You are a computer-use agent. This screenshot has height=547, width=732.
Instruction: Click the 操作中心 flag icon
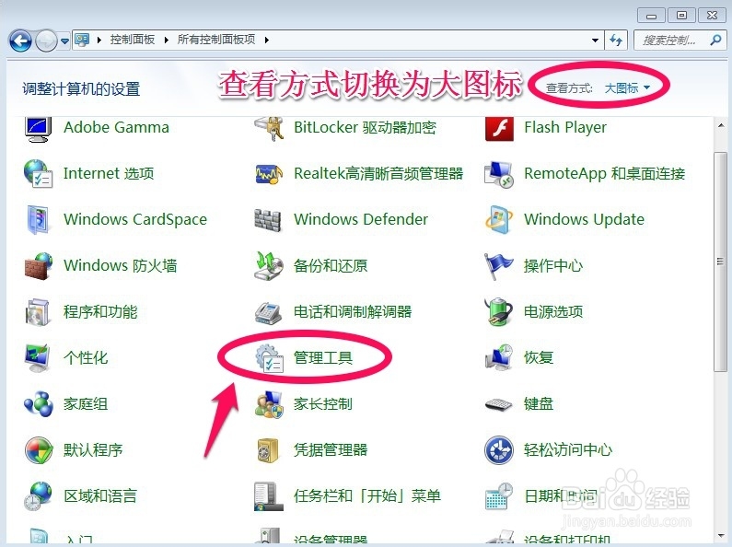(498, 265)
